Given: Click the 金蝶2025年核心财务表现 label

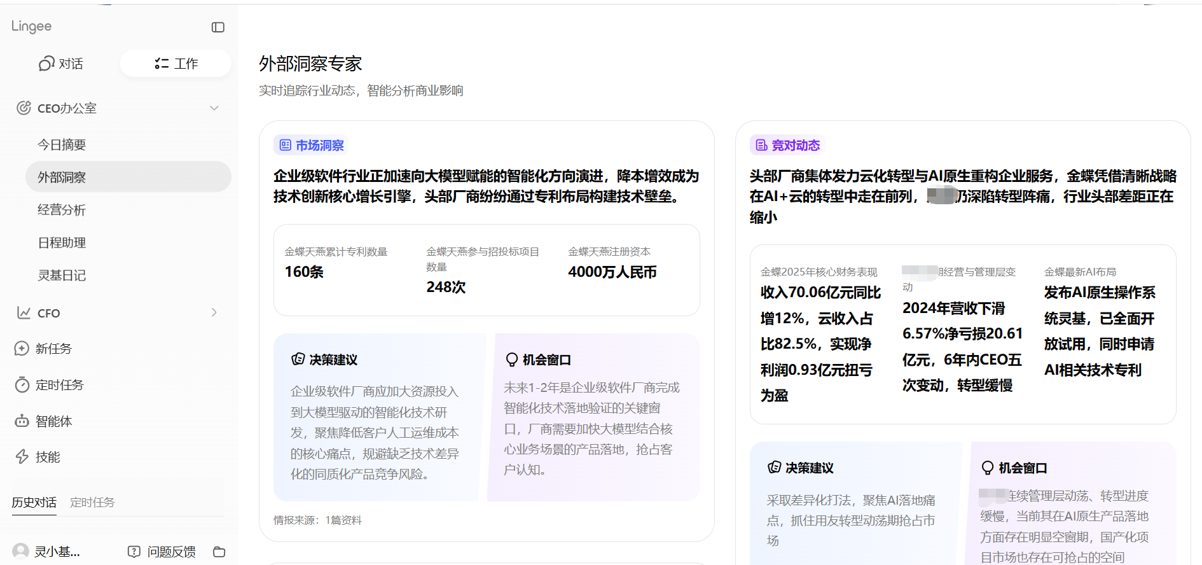Looking at the screenshot, I should tap(819, 272).
